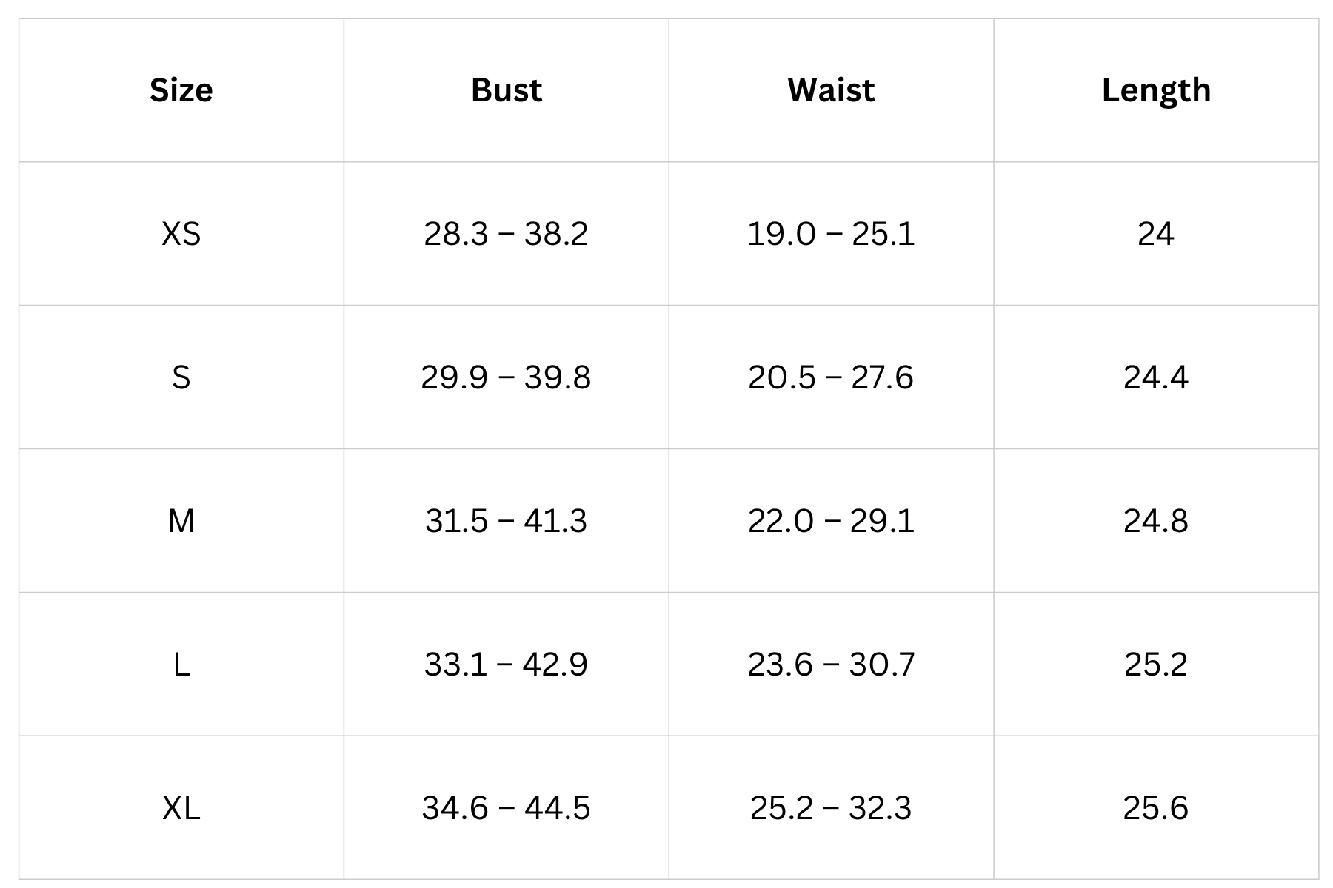Click the length value 24.4
The width and height of the screenshot is (1333, 888).
pyautogui.click(x=1156, y=377)
